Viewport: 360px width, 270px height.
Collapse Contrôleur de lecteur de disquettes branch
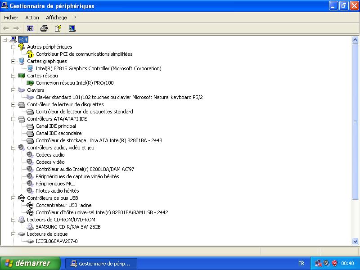point(13,104)
